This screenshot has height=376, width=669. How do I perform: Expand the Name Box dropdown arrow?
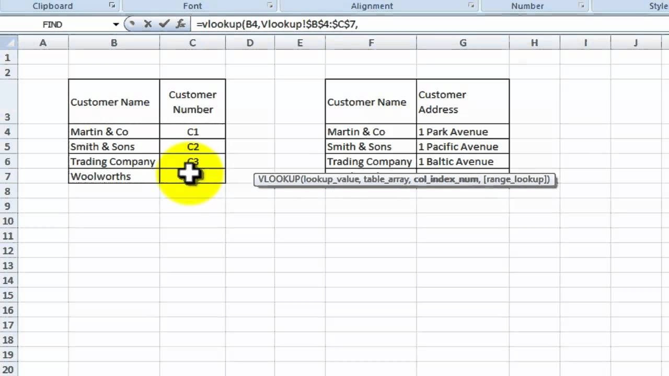pyautogui.click(x=116, y=25)
